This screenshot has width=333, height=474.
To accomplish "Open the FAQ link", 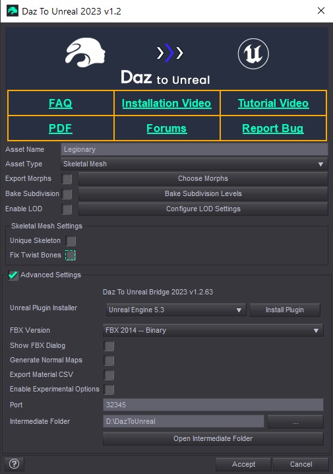I will pos(61,104).
